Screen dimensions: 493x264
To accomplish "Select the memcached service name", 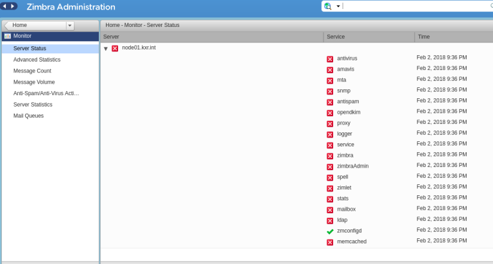I will 352,242.
